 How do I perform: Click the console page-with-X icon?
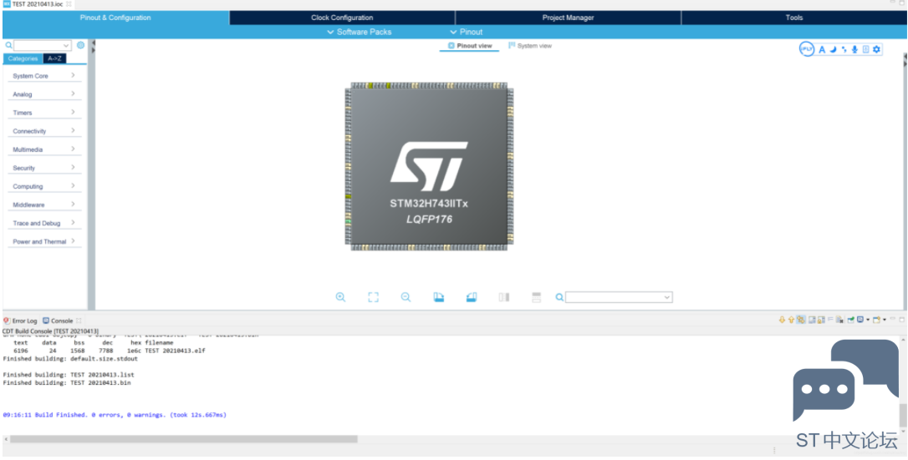click(x=839, y=320)
